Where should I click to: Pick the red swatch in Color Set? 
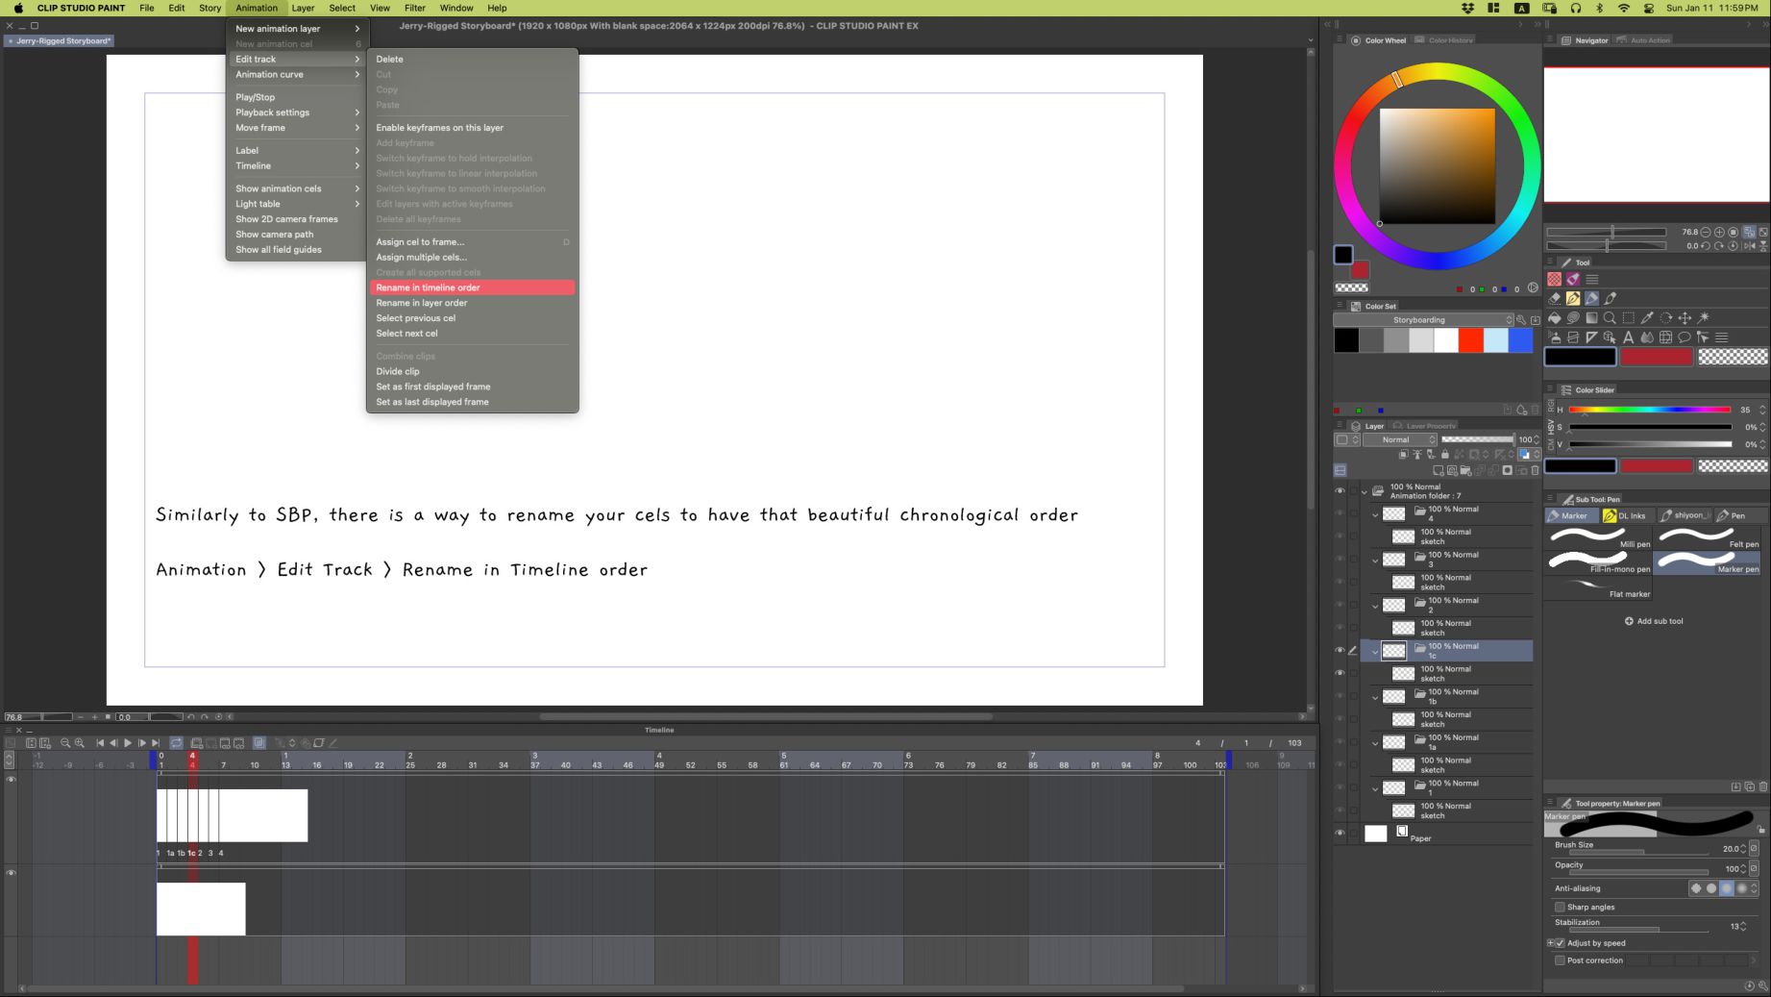tap(1470, 340)
